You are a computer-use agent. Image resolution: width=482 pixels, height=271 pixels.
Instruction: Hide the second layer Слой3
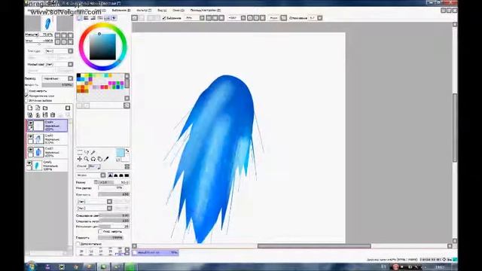click(30, 135)
